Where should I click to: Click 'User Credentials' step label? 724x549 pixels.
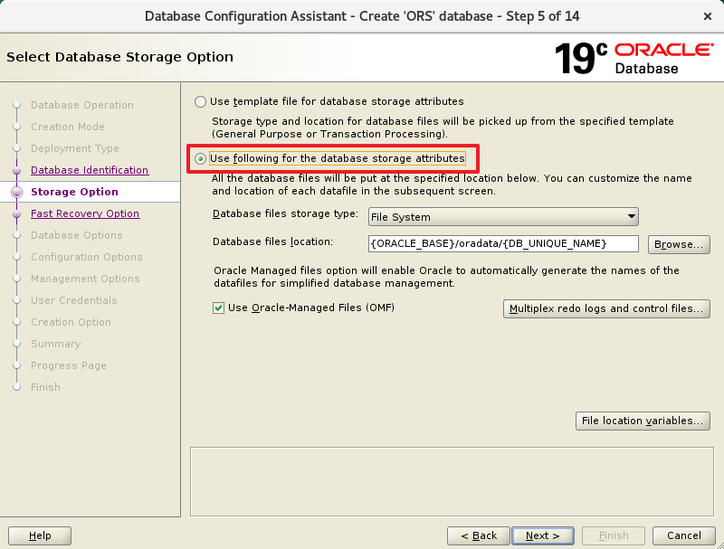point(74,300)
